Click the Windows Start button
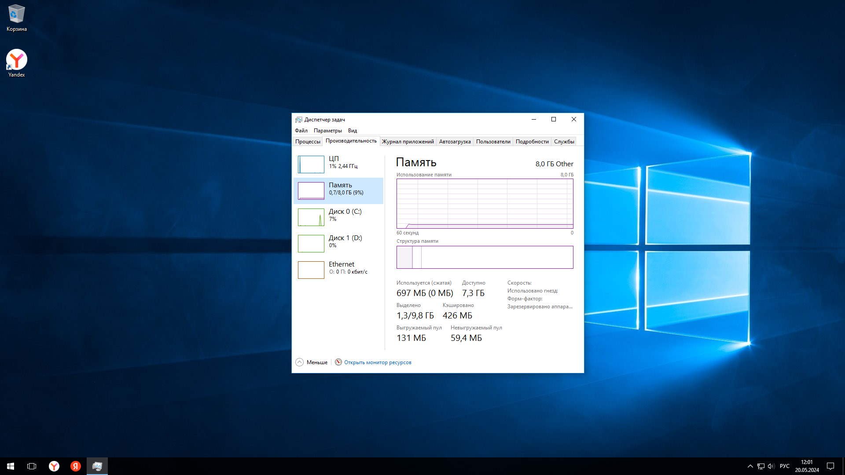The height and width of the screenshot is (475, 845). click(x=11, y=466)
